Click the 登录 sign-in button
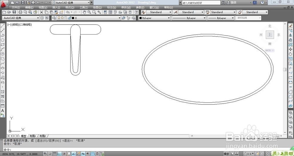The height and width of the screenshot is (156, 294). pyautogui.click(x=232, y=3)
